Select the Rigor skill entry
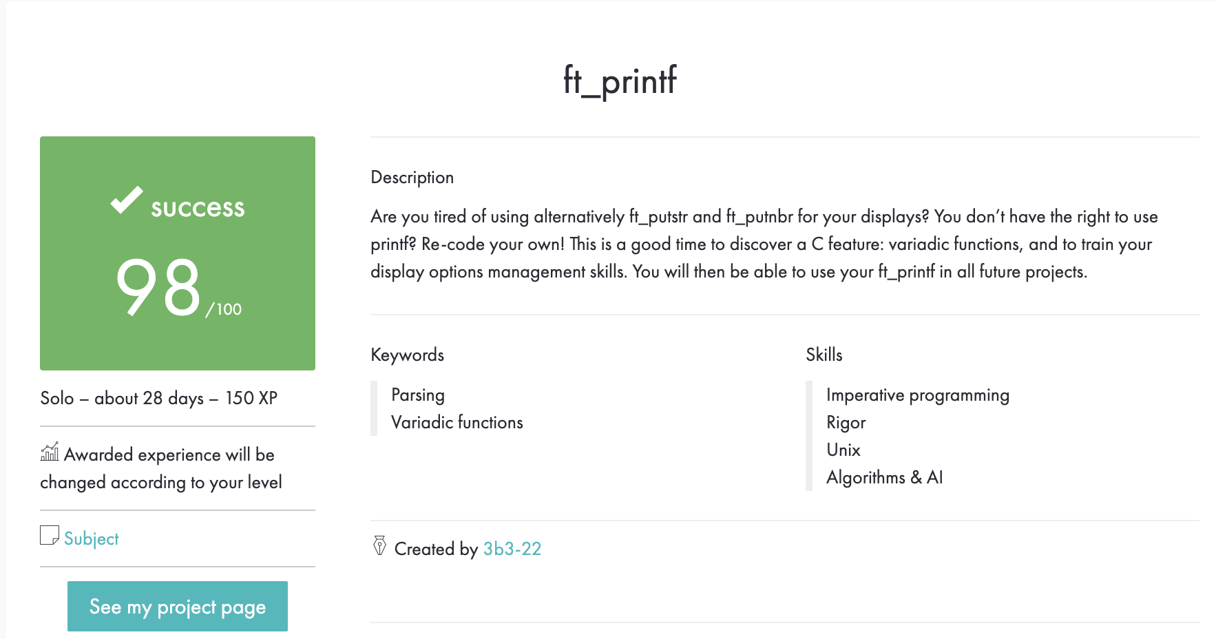Screen dimensions: 1216x639 coord(846,422)
